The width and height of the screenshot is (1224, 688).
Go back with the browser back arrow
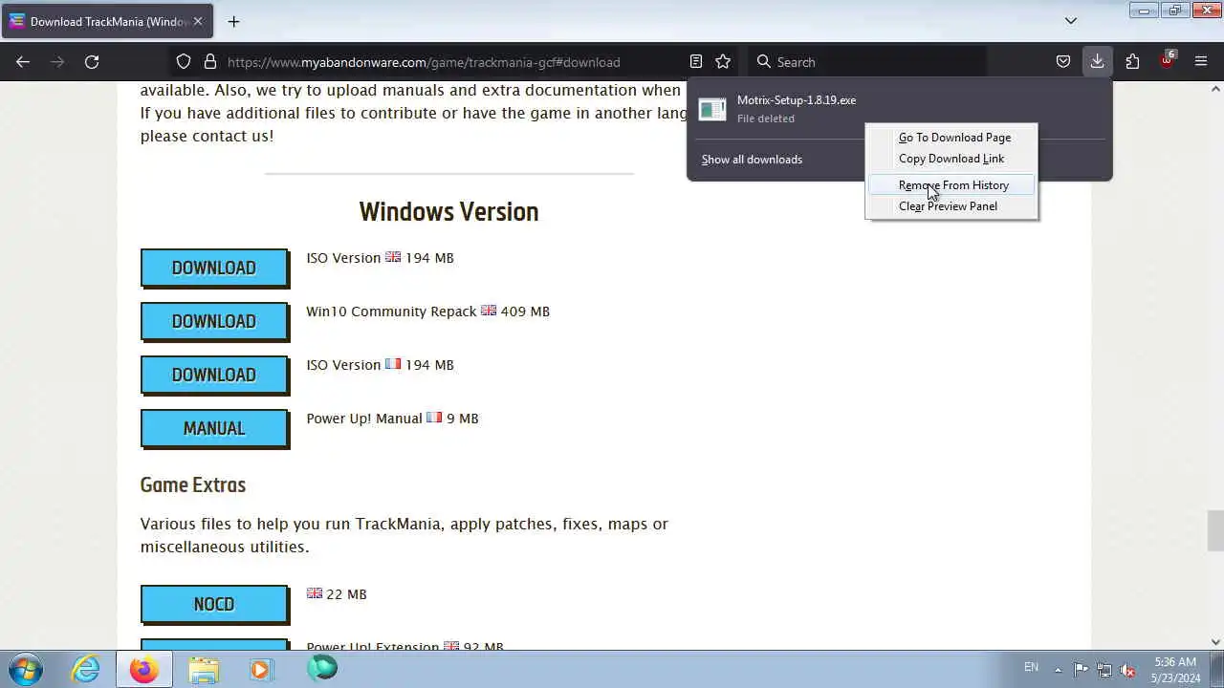(23, 61)
